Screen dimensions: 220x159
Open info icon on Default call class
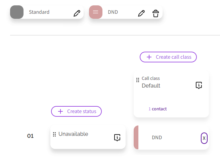point(199,85)
